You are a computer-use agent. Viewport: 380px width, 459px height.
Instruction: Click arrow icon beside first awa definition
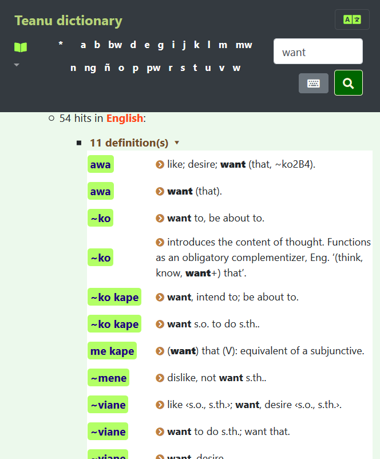pyautogui.click(x=160, y=165)
